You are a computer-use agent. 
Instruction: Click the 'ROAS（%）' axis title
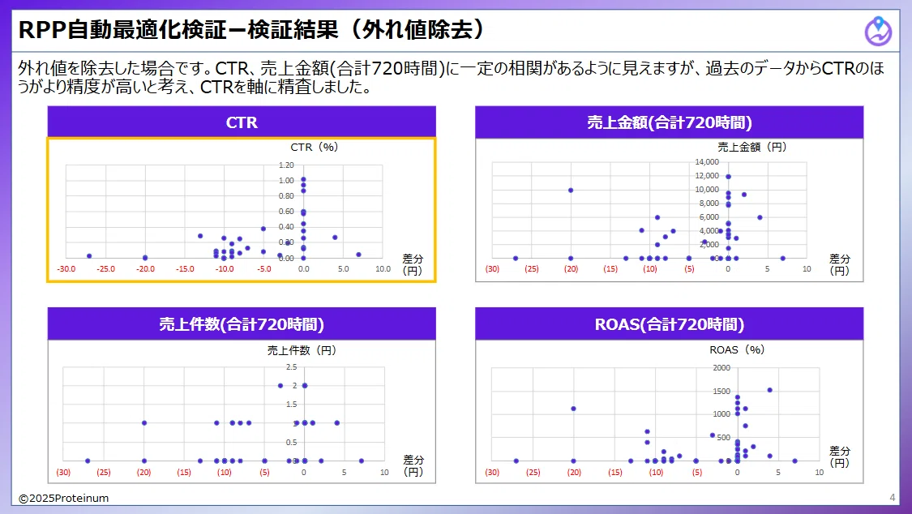(737, 349)
